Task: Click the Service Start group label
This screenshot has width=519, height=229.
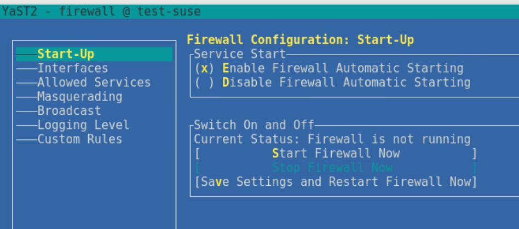Action: tap(240, 54)
